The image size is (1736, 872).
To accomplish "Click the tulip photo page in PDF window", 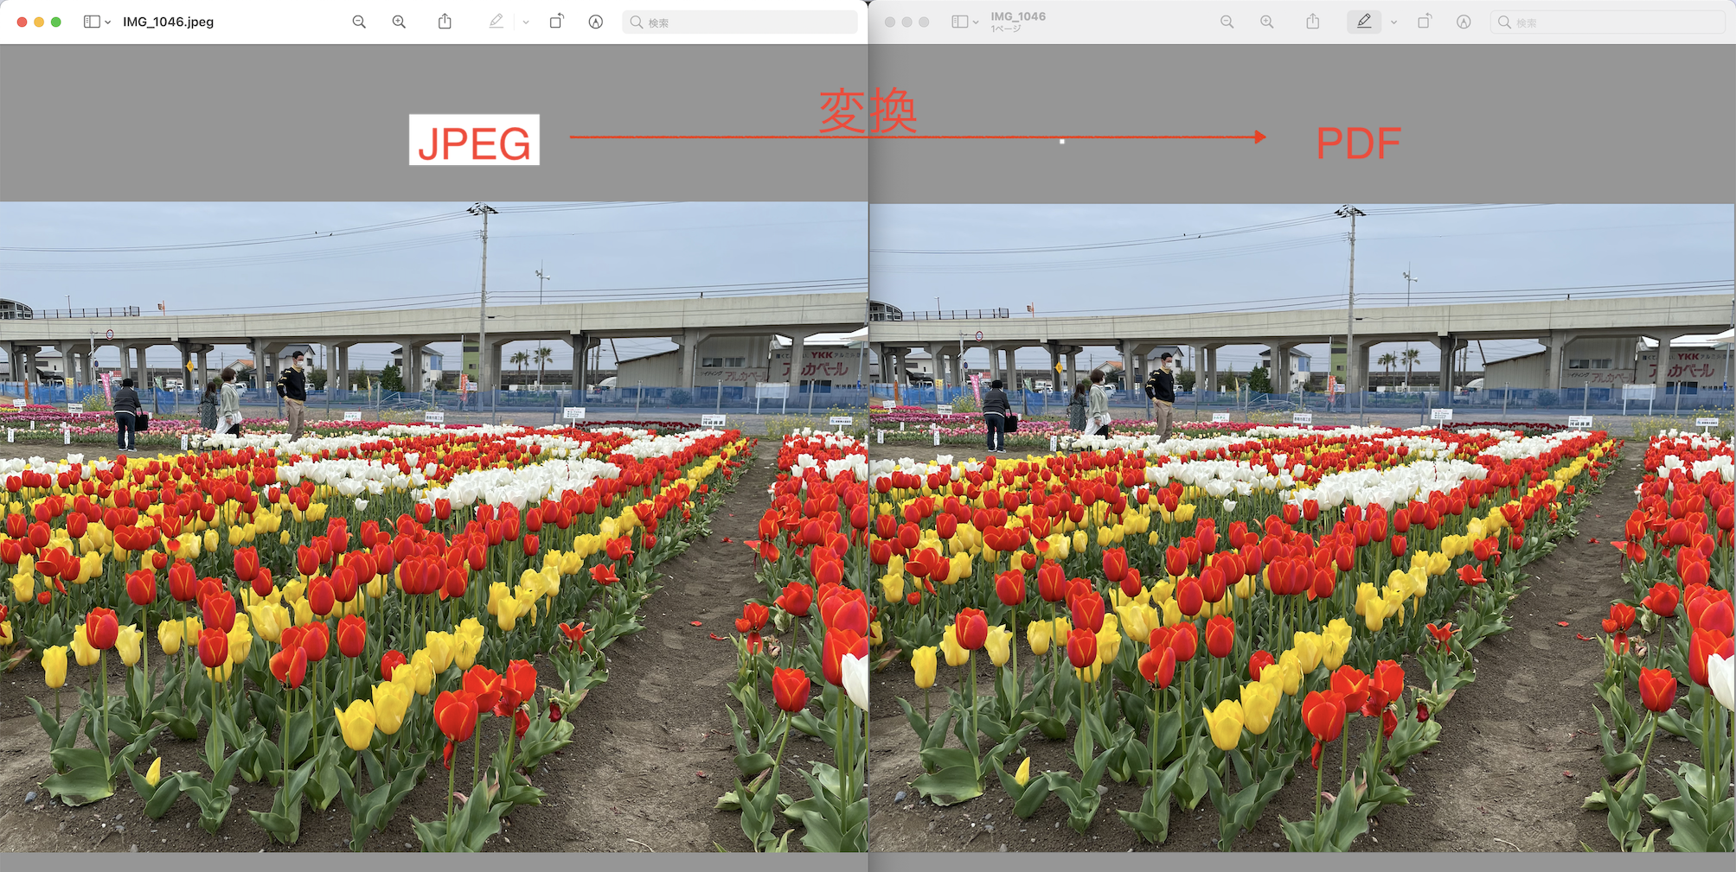I will [x=1302, y=527].
